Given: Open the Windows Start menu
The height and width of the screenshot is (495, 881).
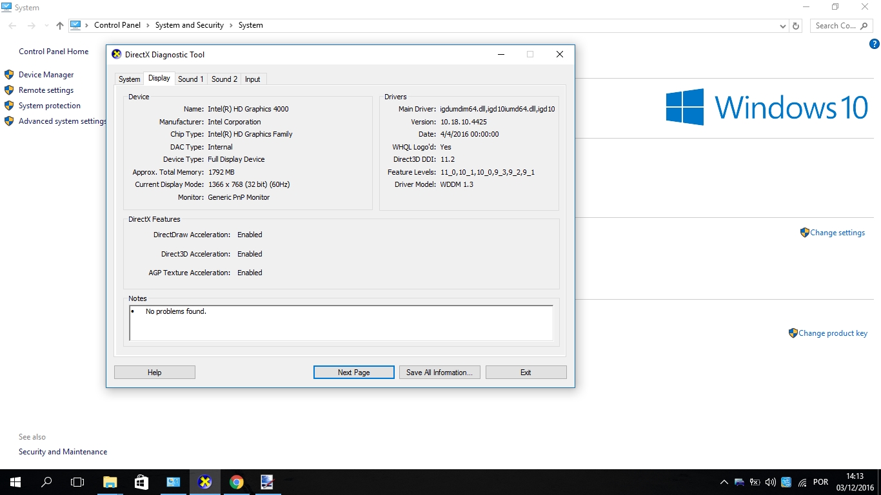Looking at the screenshot, I should click(x=15, y=481).
